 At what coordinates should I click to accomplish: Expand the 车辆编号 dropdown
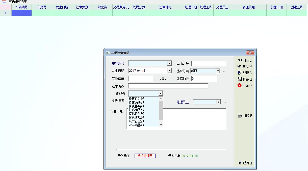coord(169,63)
